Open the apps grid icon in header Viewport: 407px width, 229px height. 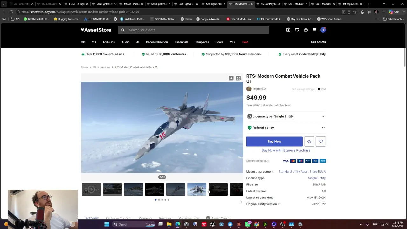coord(314,30)
